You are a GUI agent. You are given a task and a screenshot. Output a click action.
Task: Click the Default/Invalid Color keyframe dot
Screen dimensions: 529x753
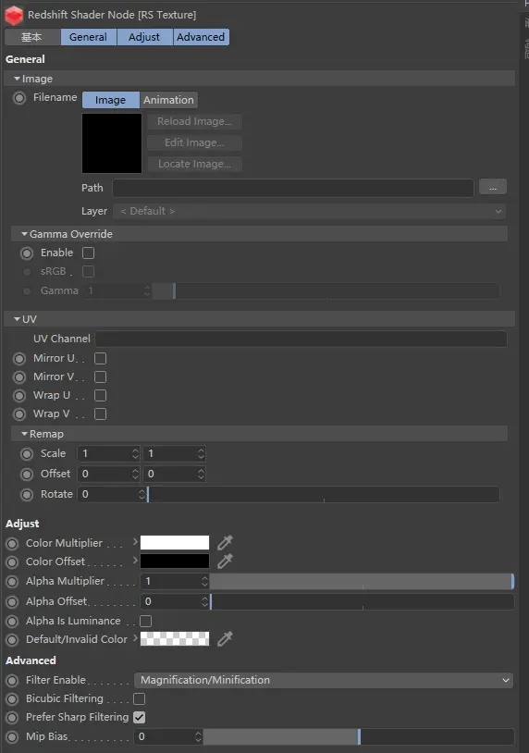[12, 639]
